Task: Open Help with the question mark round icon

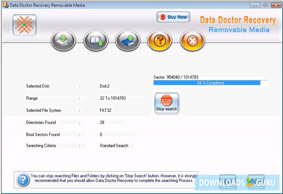Action: (x=160, y=41)
